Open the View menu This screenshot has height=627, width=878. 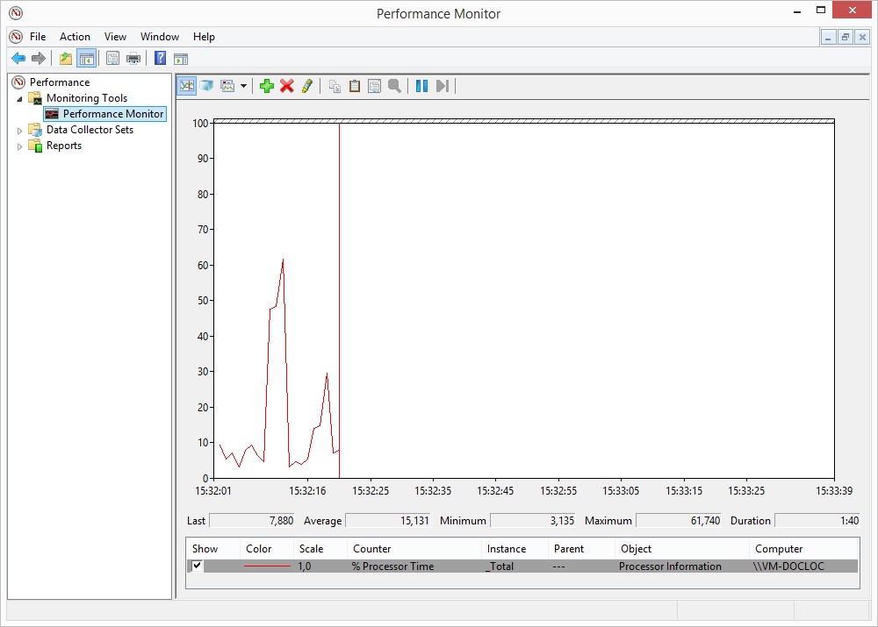[x=115, y=37]
